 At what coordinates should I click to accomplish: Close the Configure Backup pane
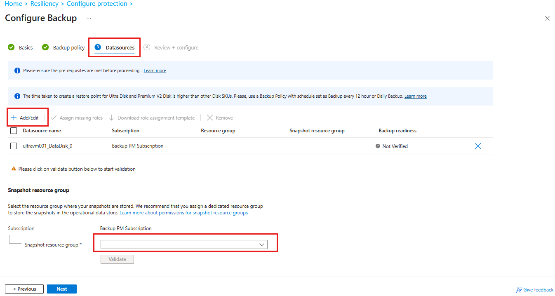click(x=547, y=19)
